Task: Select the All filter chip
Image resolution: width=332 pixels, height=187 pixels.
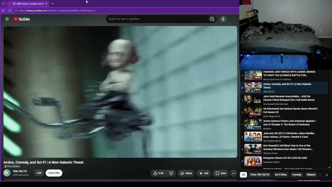Action: (243, 175)
